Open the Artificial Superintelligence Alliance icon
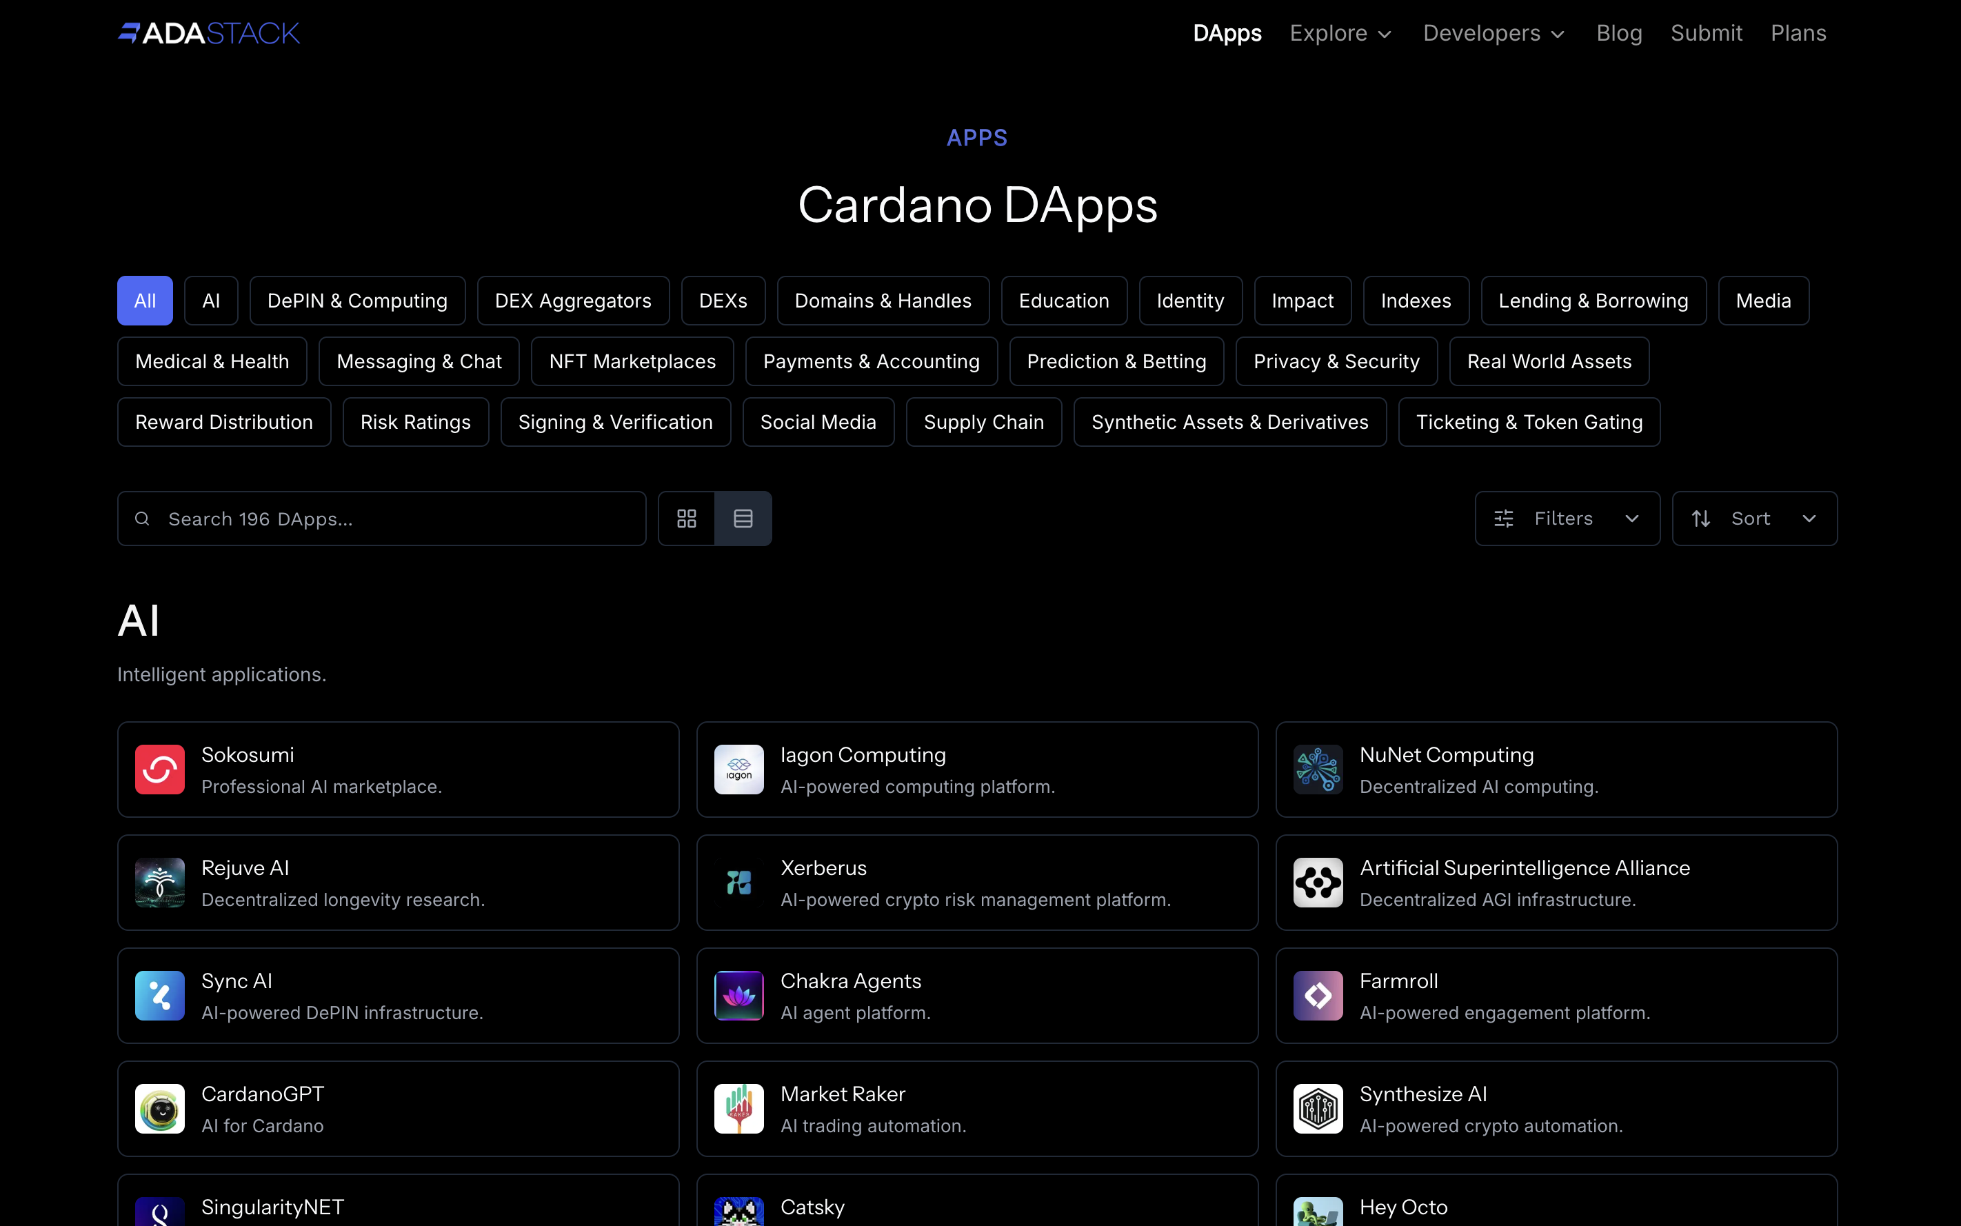Viewport: 1961px width, 1226px height. click(x=1318, y=882)
